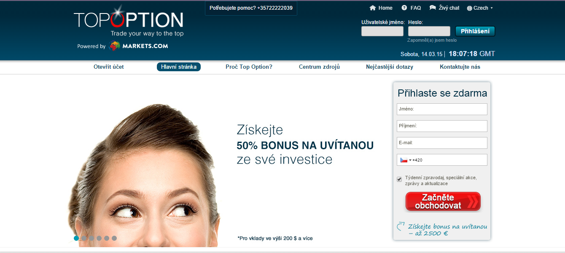Open the Proč Top Option? menu

(x=249, y=67)
